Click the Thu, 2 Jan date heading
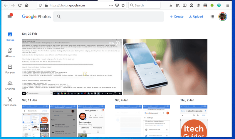The image size is (235, 139). (187, 100)
